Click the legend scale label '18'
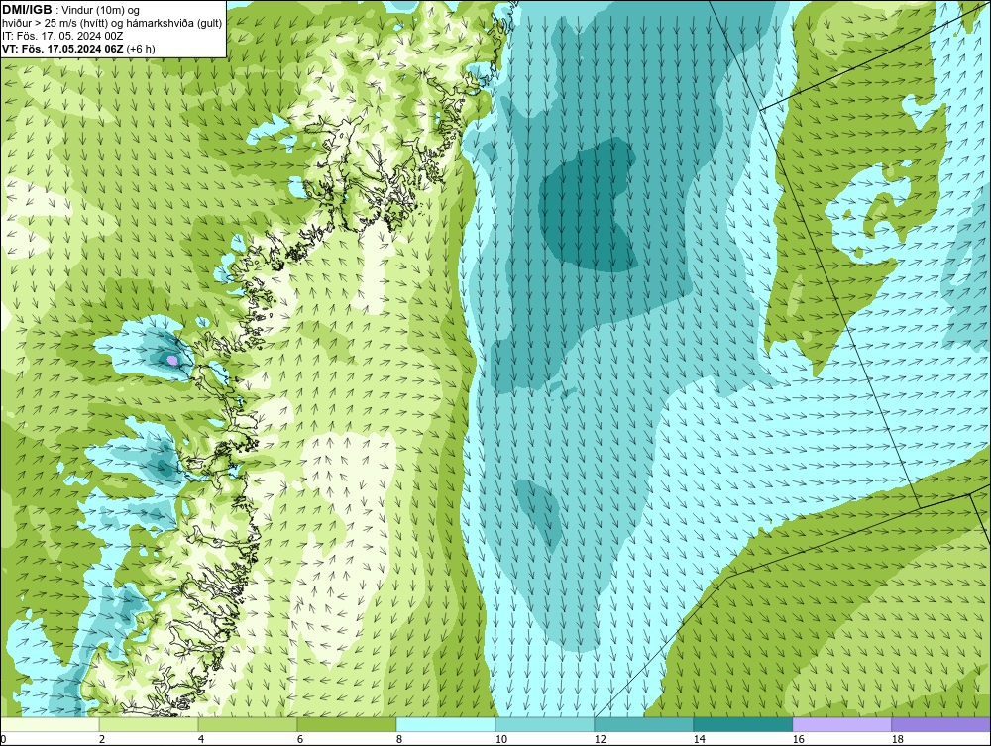The width and height of the screenshot is (991, 746). [x=897, y=739]
